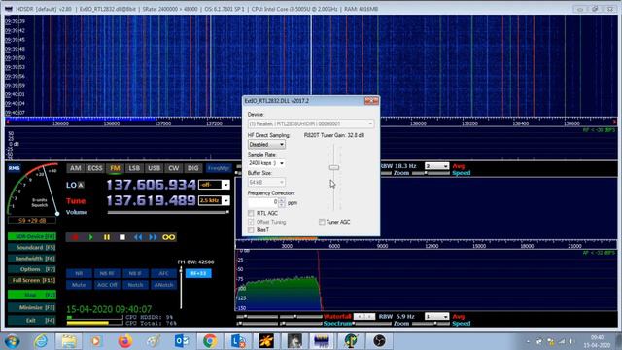The width and height of the screenshot is (622, 350).
Task: Click the RF+33 button
Action: pos(198,273)
